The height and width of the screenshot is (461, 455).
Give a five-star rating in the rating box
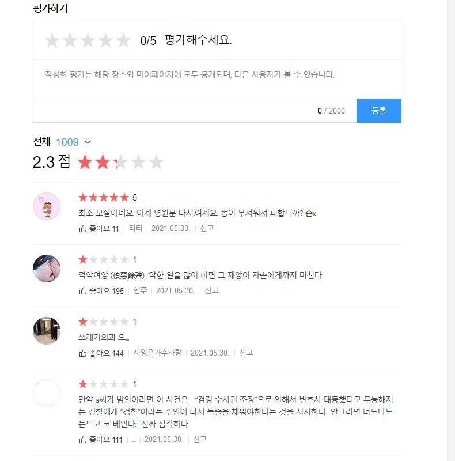[124, 40]
